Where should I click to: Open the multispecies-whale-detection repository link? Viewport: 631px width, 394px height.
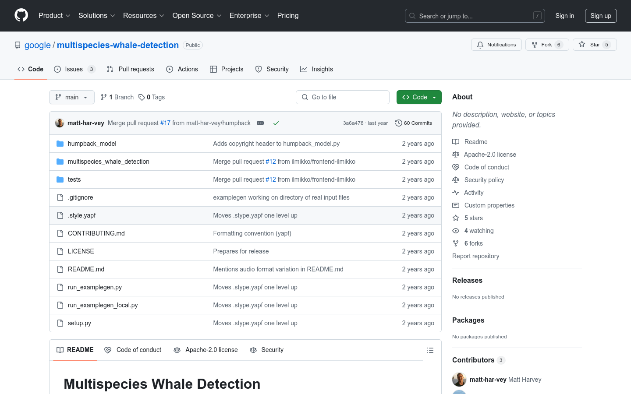(118, 45)
